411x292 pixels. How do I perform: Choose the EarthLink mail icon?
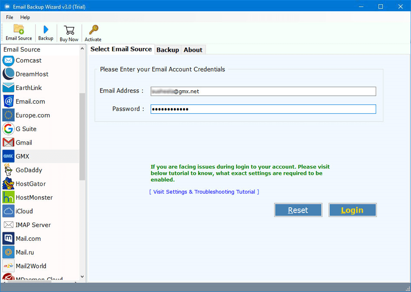coord(8,88)
